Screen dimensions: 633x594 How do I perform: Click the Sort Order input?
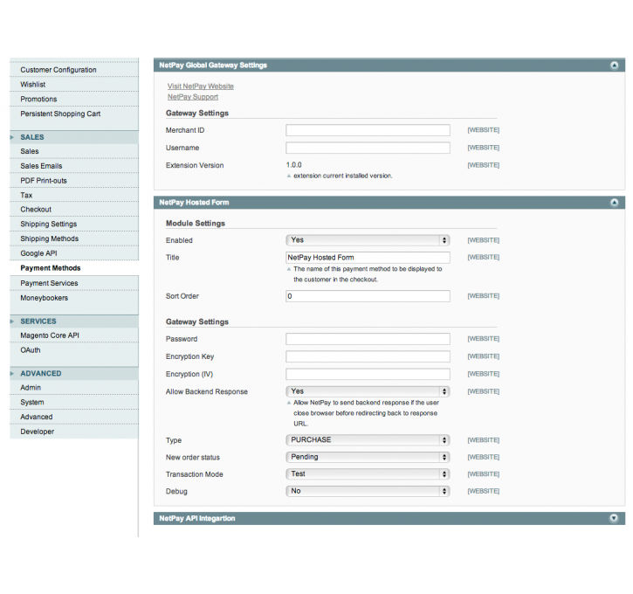pyautogui.click(x=368, y=296)
